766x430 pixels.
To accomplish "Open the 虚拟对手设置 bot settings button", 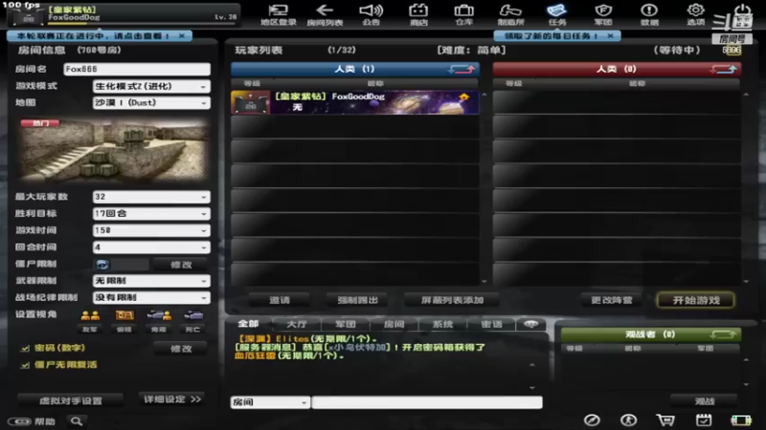I will 70,400.
